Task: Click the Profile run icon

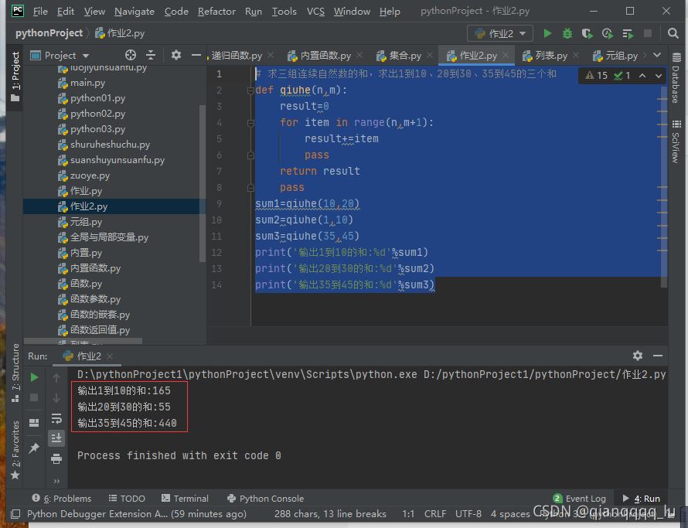Action: (608, 33)
